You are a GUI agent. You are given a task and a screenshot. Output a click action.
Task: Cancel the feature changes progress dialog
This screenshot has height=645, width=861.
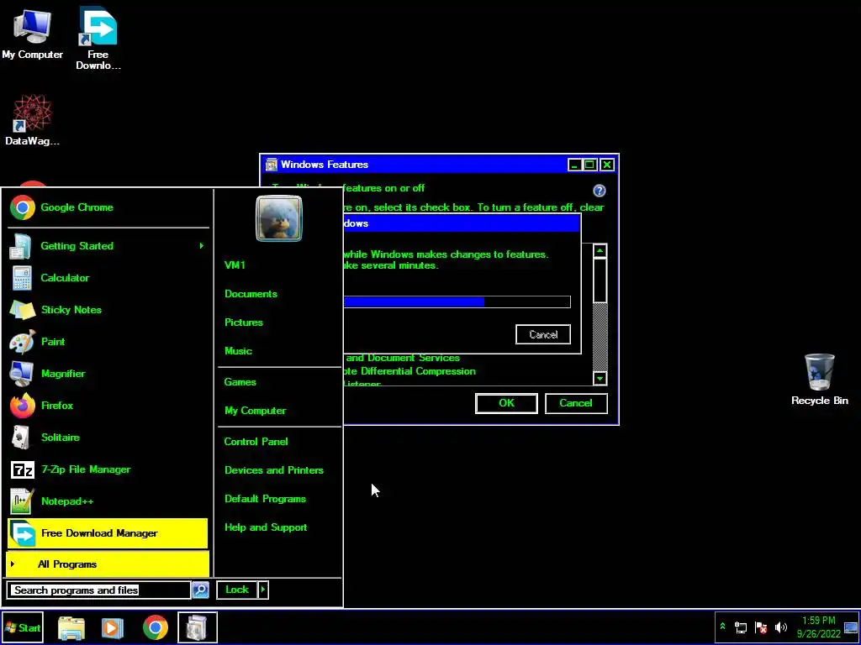click(543, 334)
